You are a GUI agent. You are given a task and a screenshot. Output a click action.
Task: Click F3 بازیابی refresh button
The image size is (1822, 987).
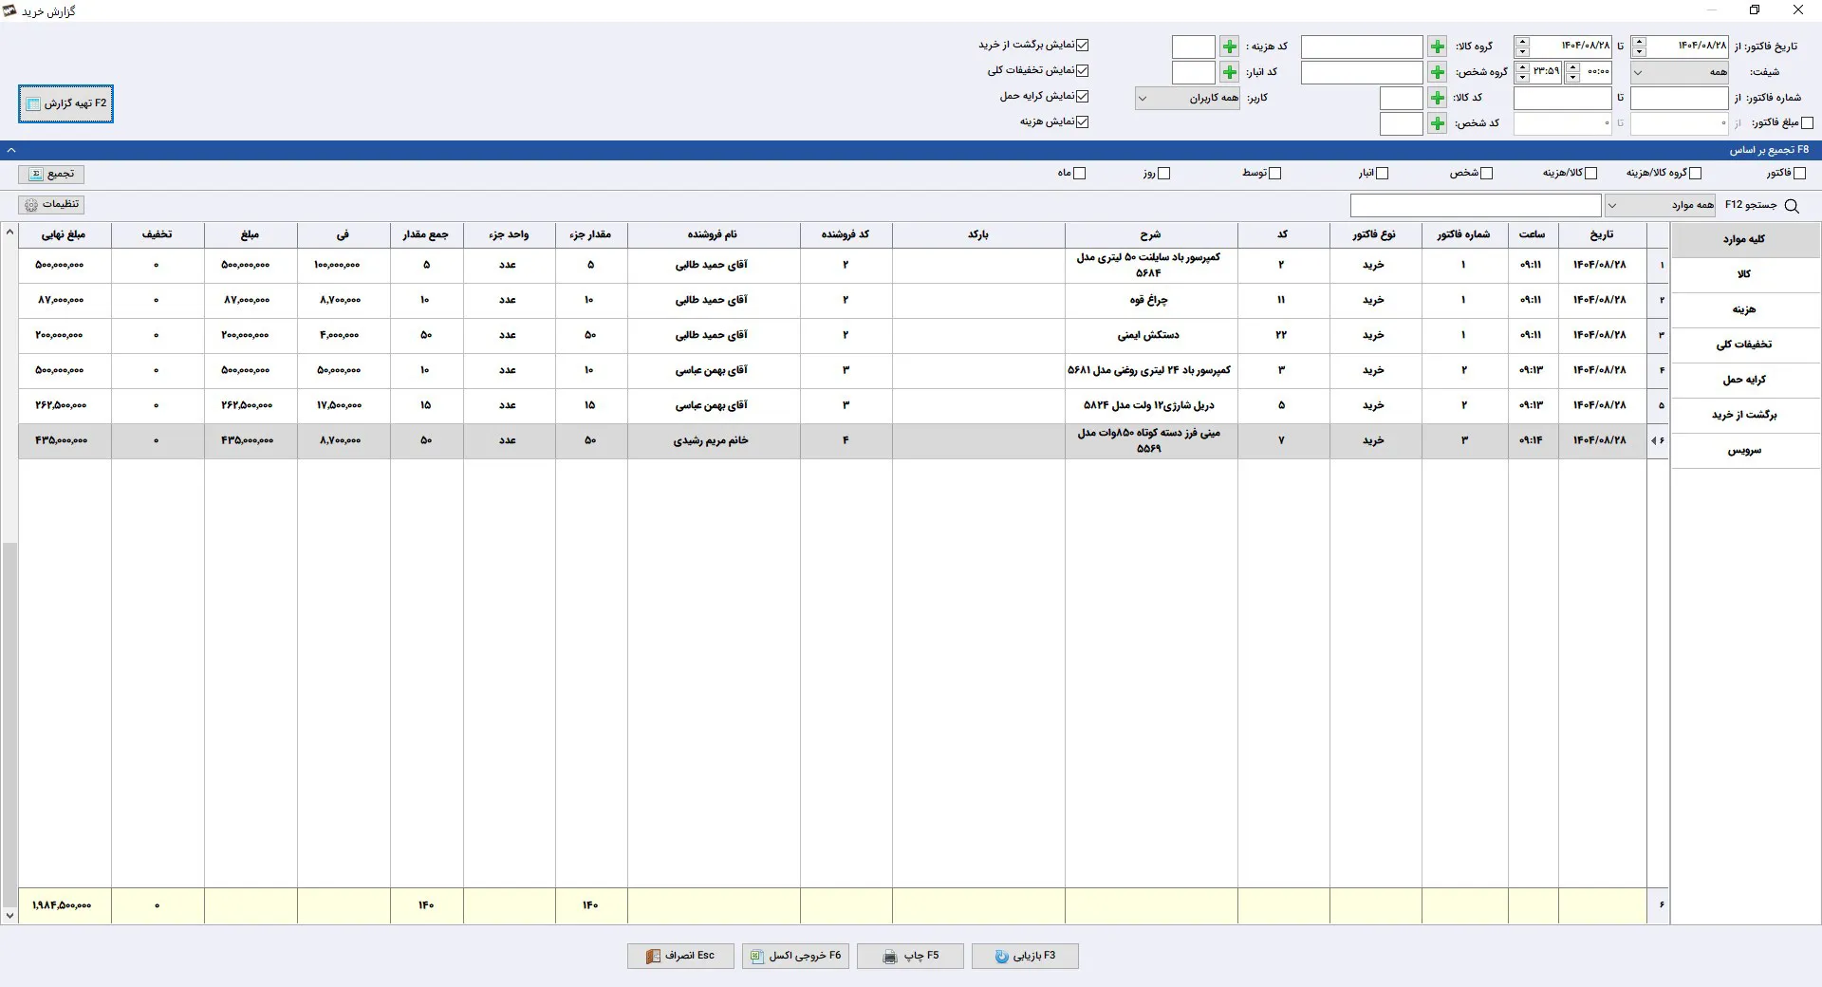pos(1025,956)
